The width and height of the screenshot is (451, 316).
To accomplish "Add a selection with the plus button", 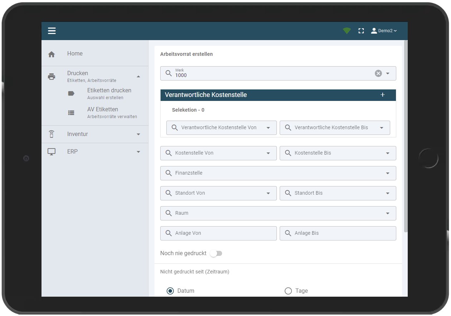I will coord(382,94).
